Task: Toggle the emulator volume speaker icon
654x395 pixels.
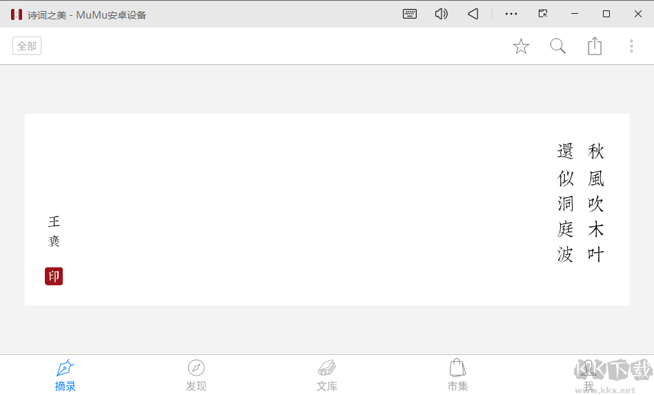Action: pyautogui.click(x=442, y=14)
